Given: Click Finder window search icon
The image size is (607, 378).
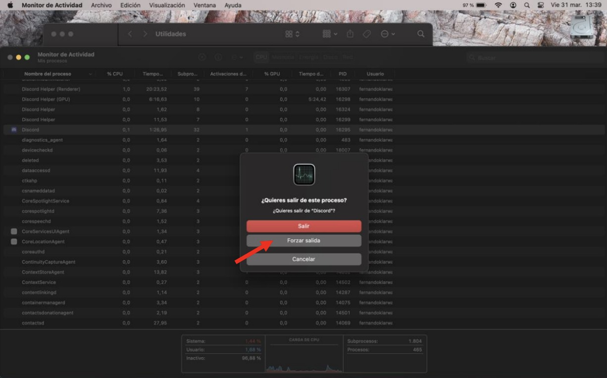Looking at the screenshot, I should tap(421, 34).
